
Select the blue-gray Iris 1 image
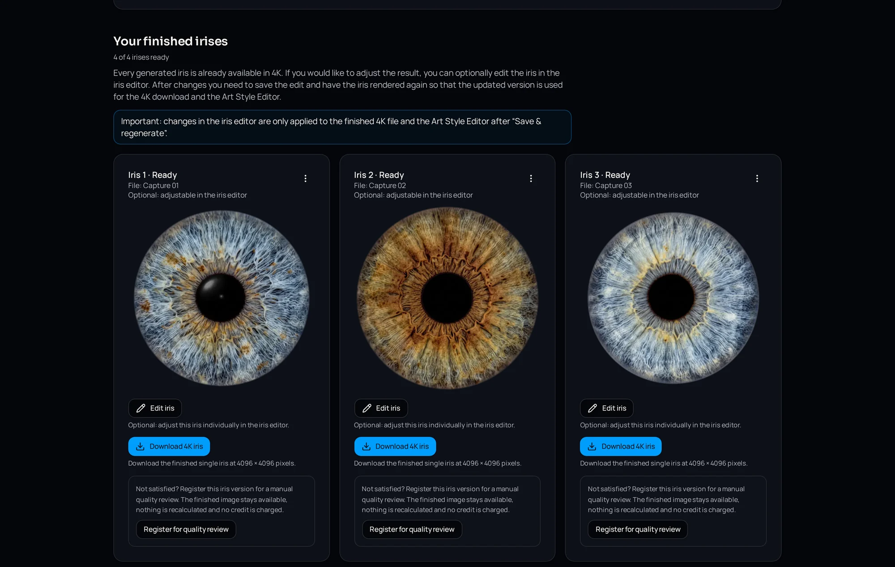(x=222, y=298)
